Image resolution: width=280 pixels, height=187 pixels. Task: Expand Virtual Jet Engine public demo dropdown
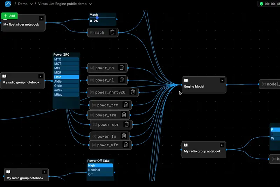90,4
